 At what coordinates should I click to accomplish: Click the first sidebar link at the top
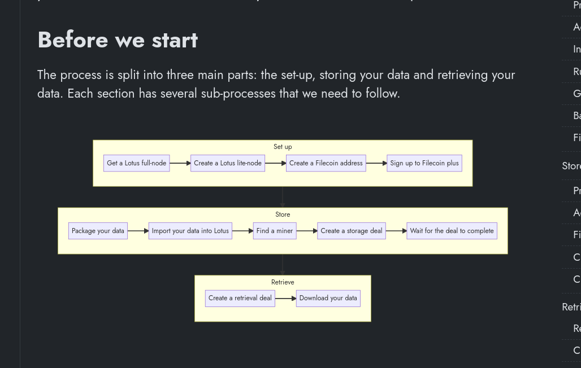coord(575,6)
